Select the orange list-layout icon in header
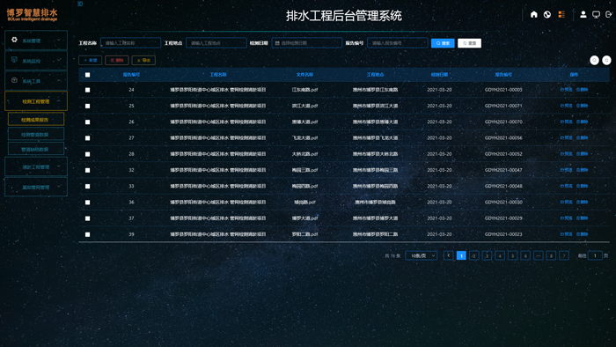Viewport: 616px width, 347px height. click(x=561, y=15)
